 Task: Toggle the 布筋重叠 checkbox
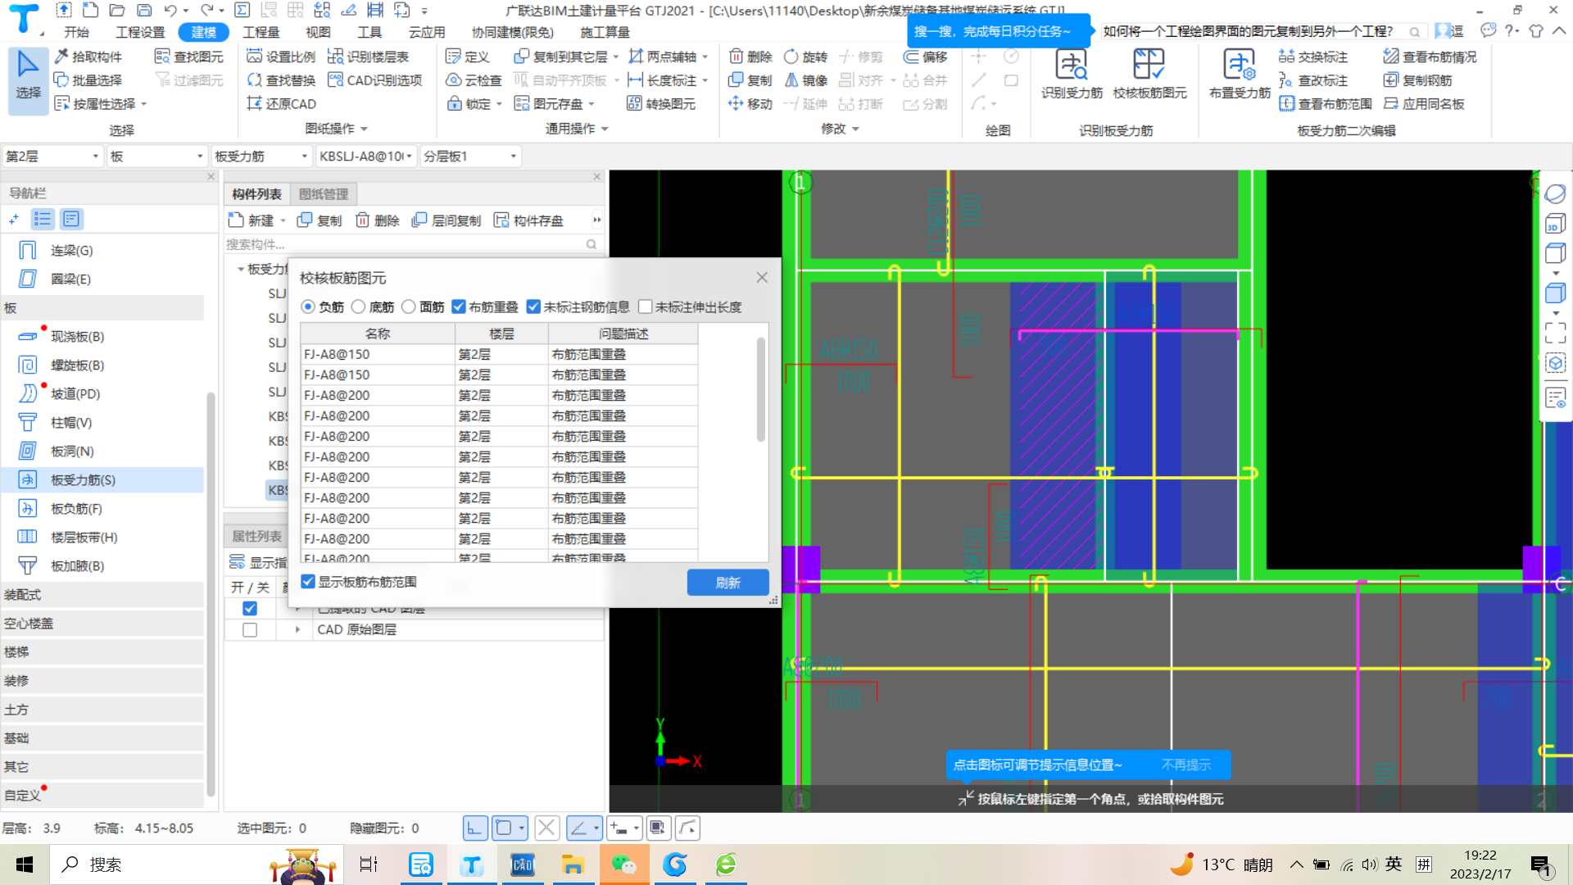click(x=459, y=306)
